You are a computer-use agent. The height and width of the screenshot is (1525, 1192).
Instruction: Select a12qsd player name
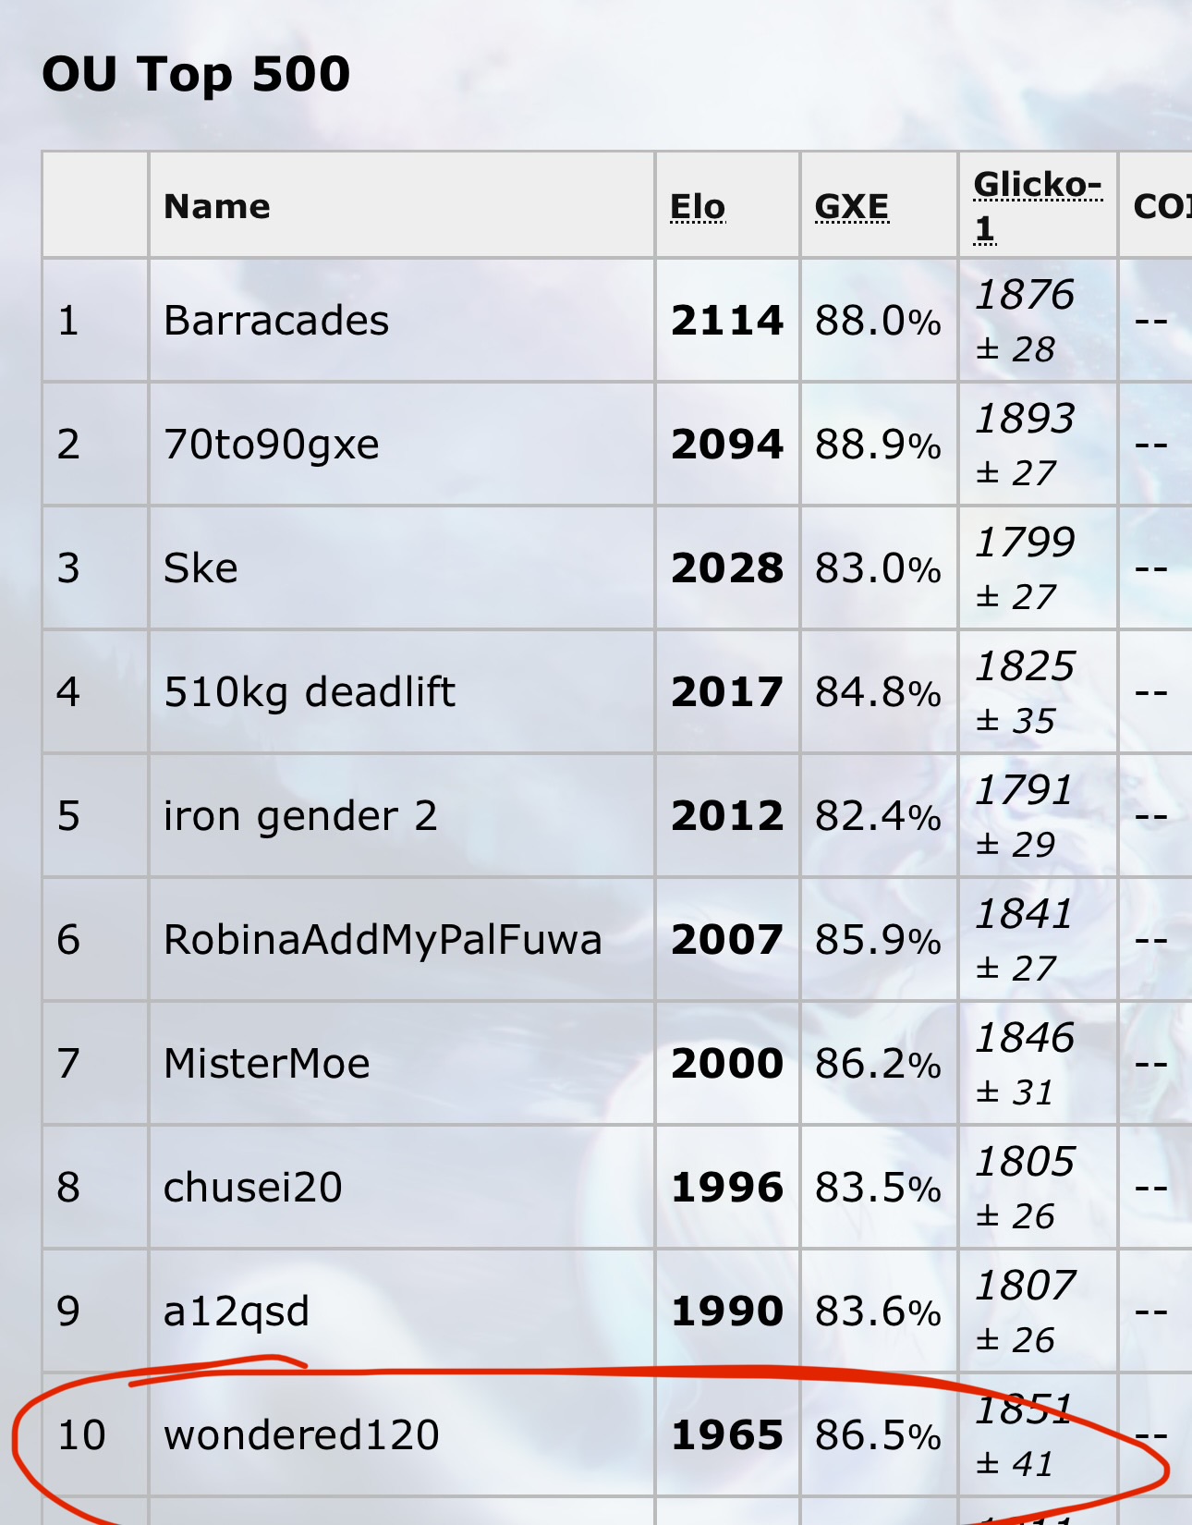(x=236, y=1311)
